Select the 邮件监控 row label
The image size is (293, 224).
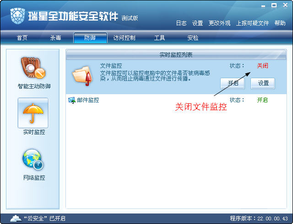(x=88, y=100)
